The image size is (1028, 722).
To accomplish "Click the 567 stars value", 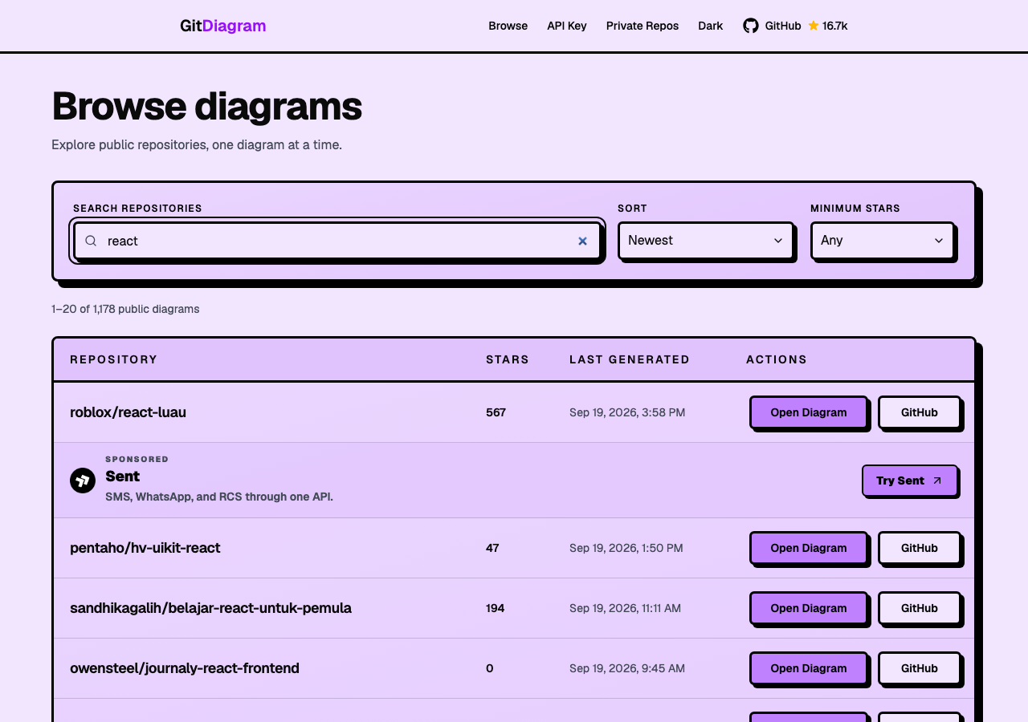I will coord(496,412).
